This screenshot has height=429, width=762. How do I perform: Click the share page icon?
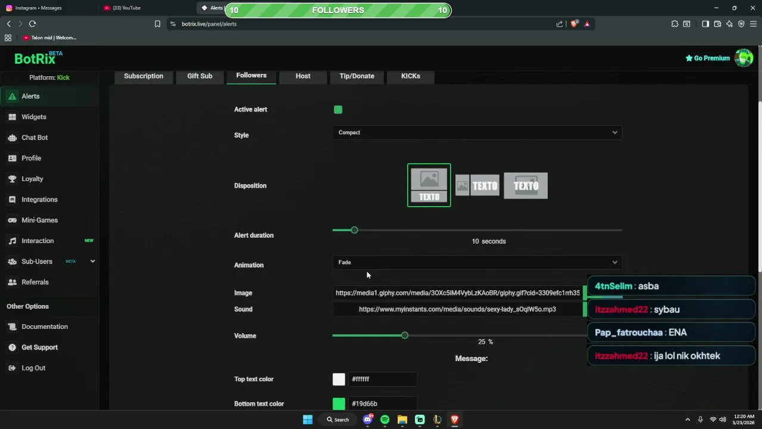(560, 24)
